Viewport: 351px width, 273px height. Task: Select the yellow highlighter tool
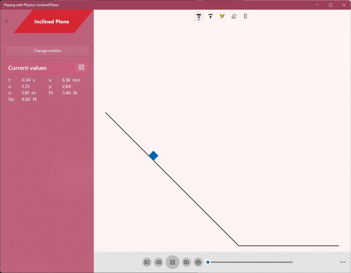pos(222,16)
